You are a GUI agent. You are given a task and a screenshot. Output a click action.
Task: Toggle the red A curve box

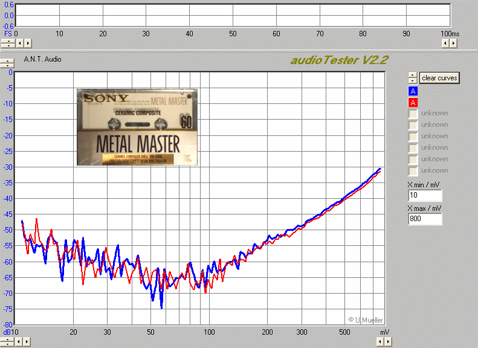(413, 102)
